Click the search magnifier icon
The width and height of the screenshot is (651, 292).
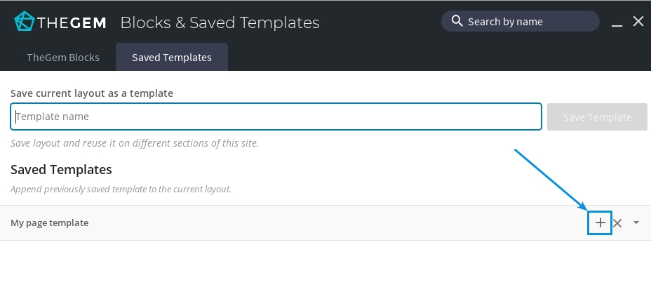point(457,21)
